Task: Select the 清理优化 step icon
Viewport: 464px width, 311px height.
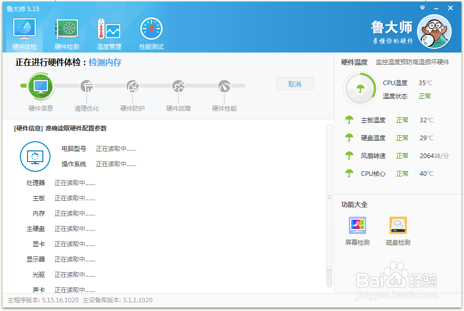Action: (x=87, y=86)
